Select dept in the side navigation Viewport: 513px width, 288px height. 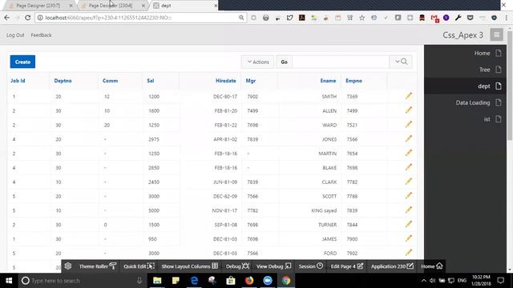coord(465,86)
